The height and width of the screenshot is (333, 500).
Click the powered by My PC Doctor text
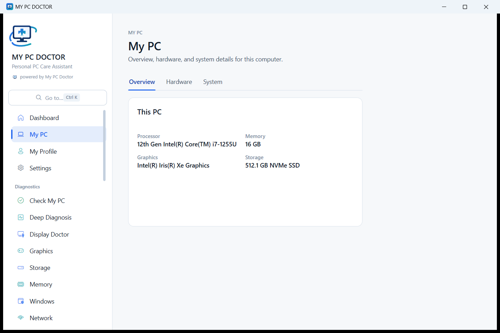[47, 77]
